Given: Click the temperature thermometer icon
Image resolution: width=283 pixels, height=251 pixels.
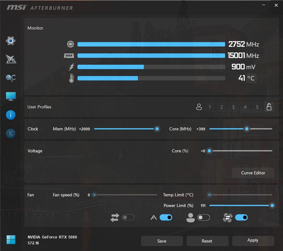Looking at the screenshot, I should click(71, 78).
